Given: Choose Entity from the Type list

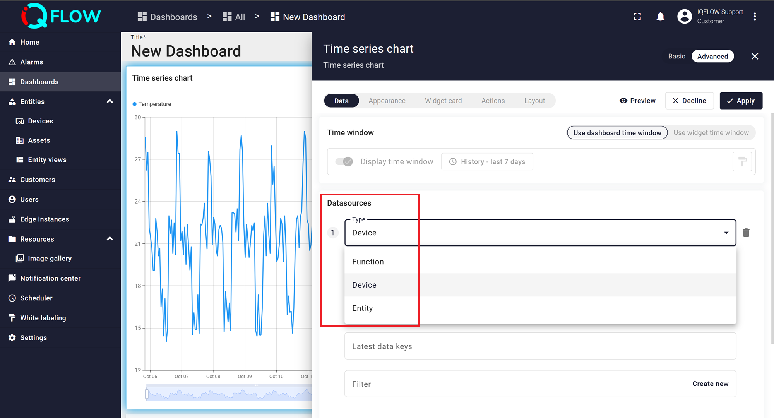Looking at the screenshot, I should [363, 308].
